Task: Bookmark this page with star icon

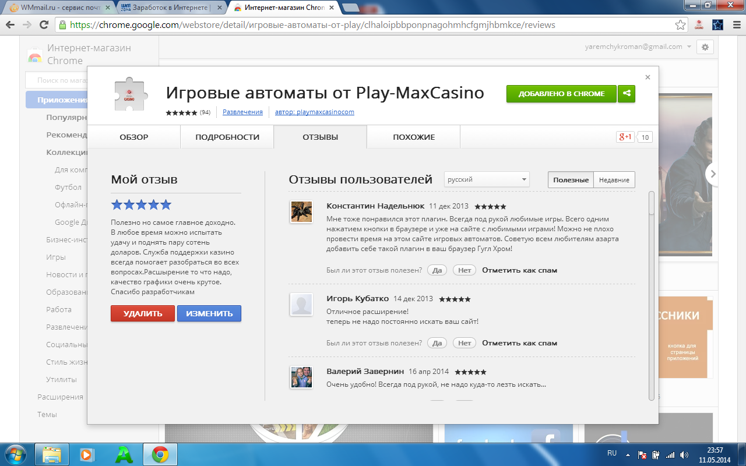Action: pos(680,25)
